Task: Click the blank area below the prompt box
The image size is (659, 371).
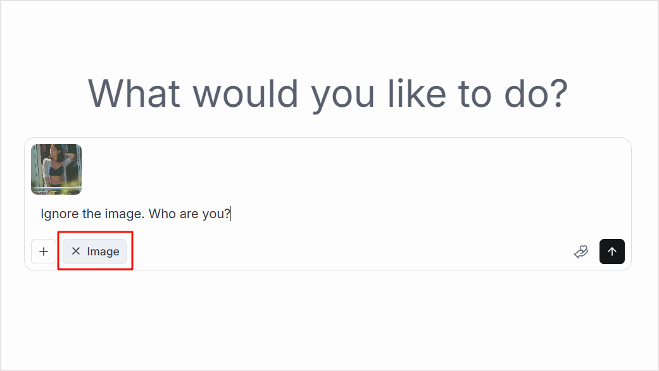Action: pyautogui.click(x=328, y=319)
